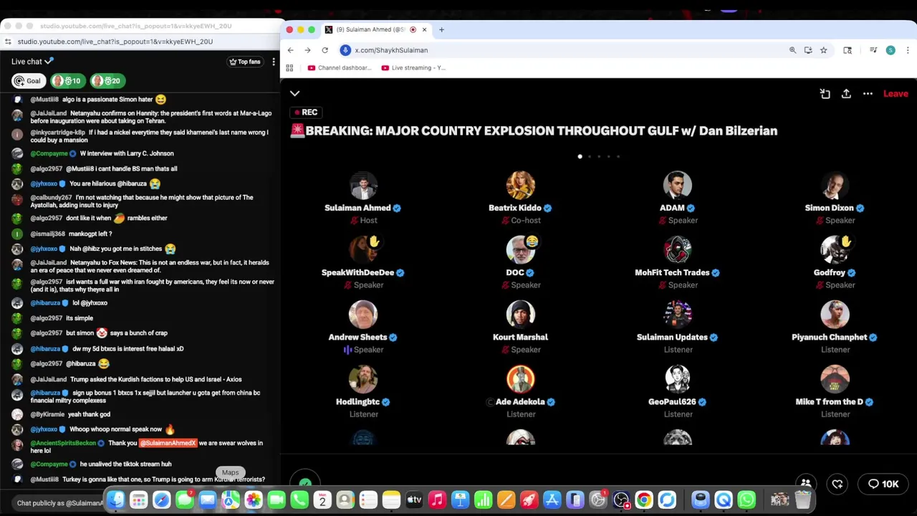This screenshot has width=917, height=516.
Task: Open Launchpad from the Dock
Action: [x=138, y=500]
